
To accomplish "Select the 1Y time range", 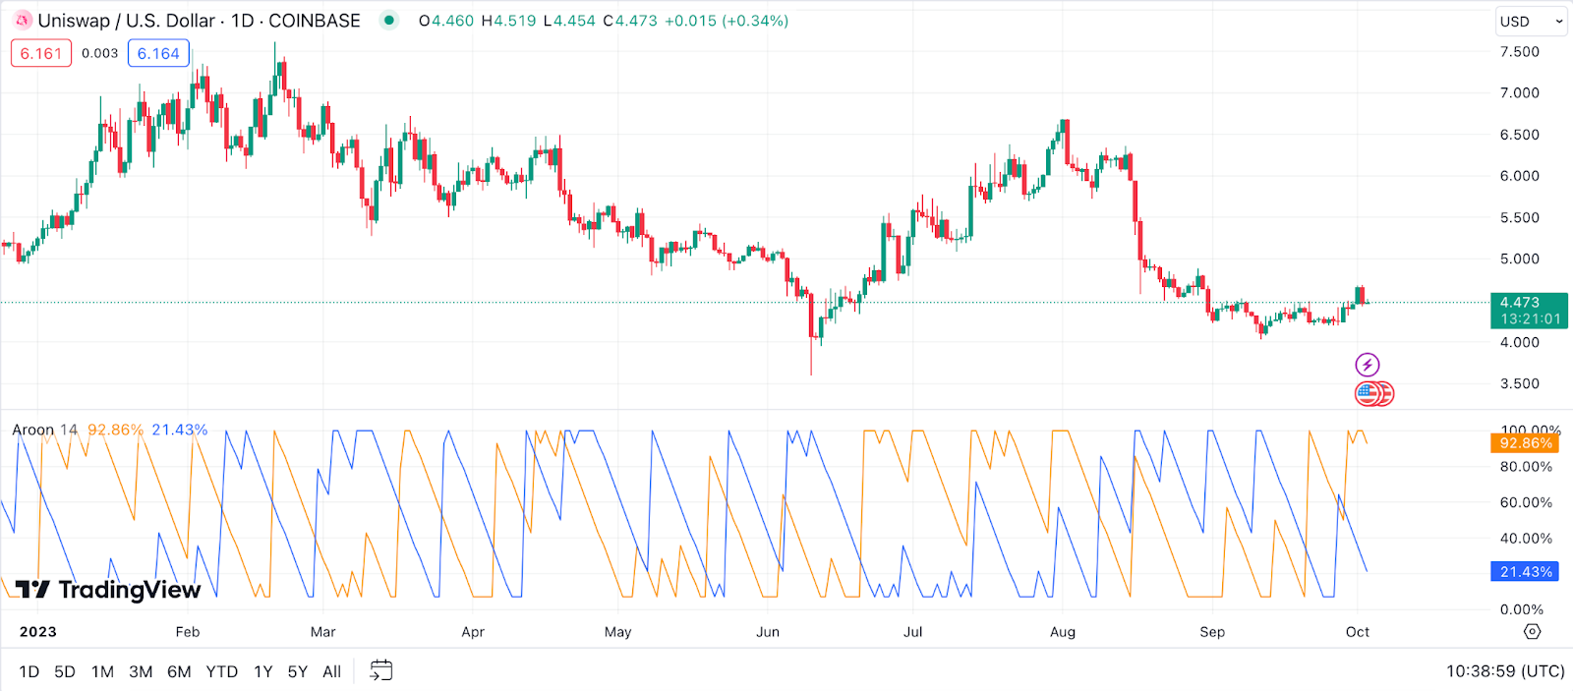I will pos(262,671).
